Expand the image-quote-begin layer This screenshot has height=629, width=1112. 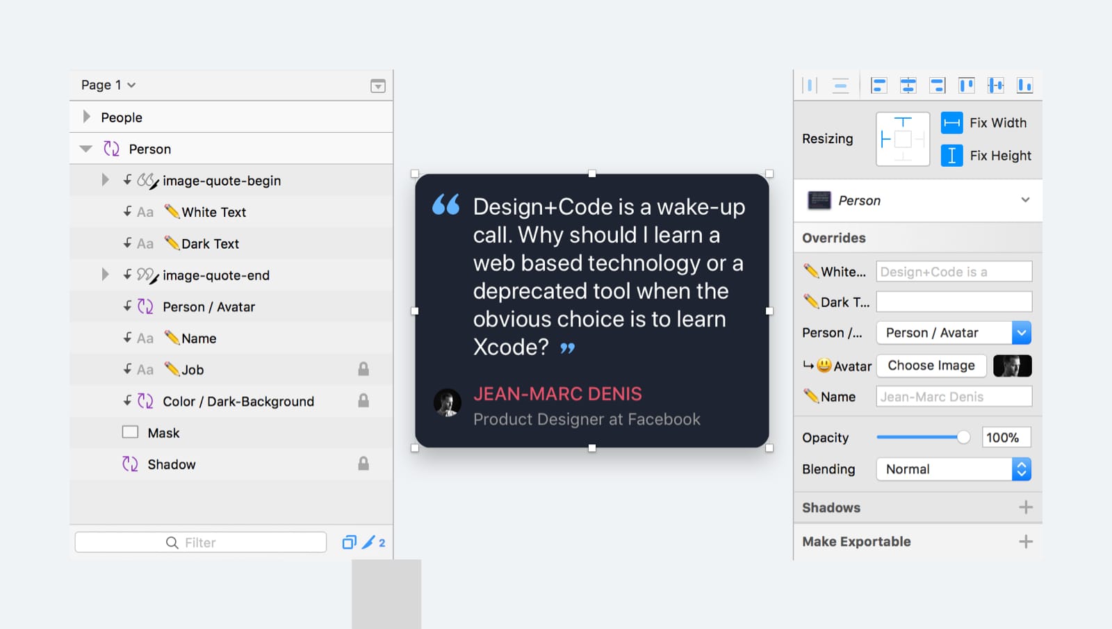click(105, 180)
